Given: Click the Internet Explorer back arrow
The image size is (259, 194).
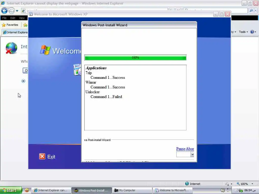Looking at the screenshot, I should pyautogui.click(x=5, y=11).
